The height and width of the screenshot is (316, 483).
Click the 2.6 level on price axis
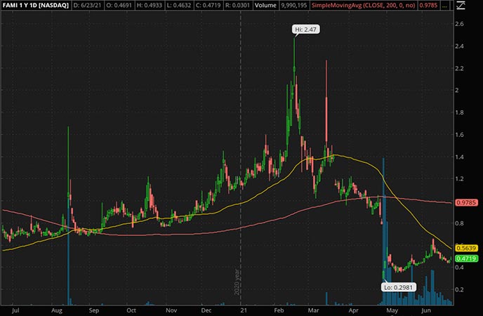pos(460,24)
